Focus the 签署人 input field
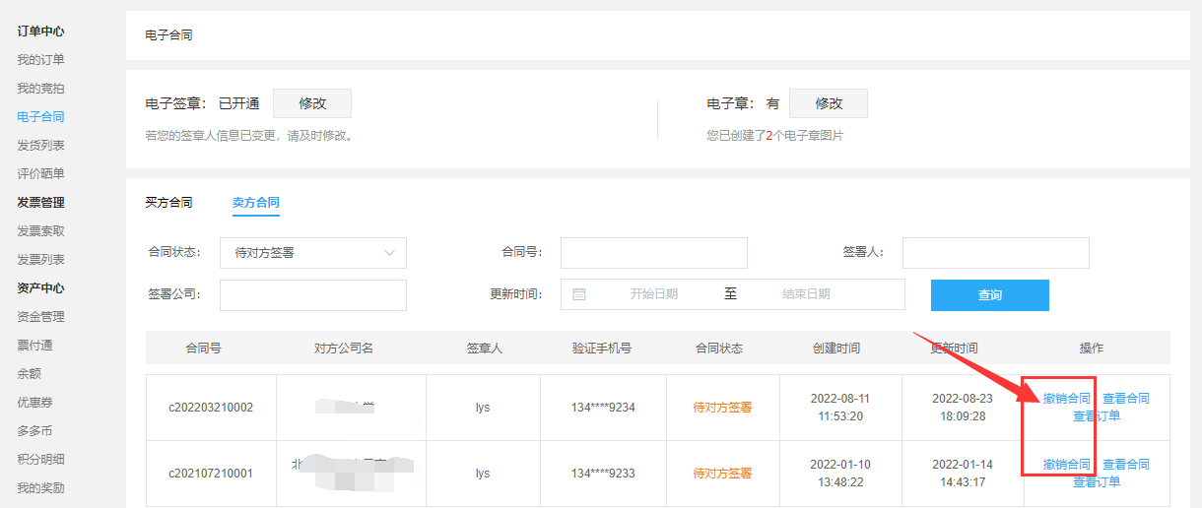1202x508 pixels. [995, 253]
